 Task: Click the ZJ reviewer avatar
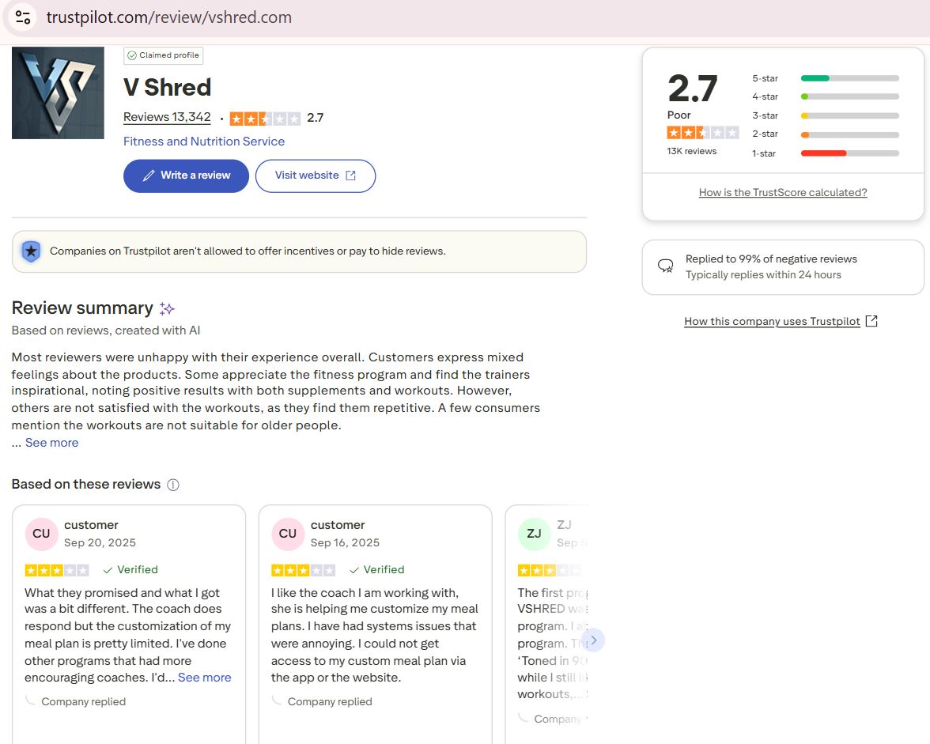click(534, 534)
